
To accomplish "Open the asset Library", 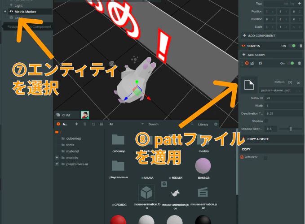I will point(203,124).
